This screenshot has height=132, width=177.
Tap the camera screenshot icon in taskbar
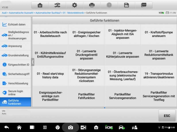(x=71, y=127)
